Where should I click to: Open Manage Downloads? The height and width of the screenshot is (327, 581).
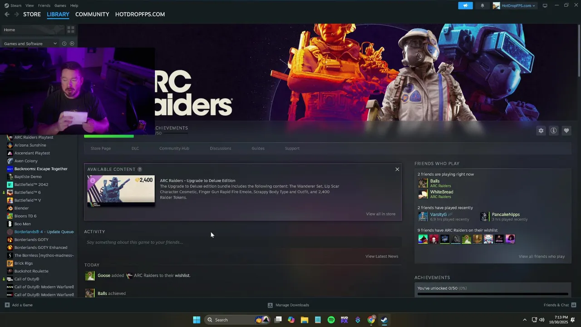coord(288,305)
